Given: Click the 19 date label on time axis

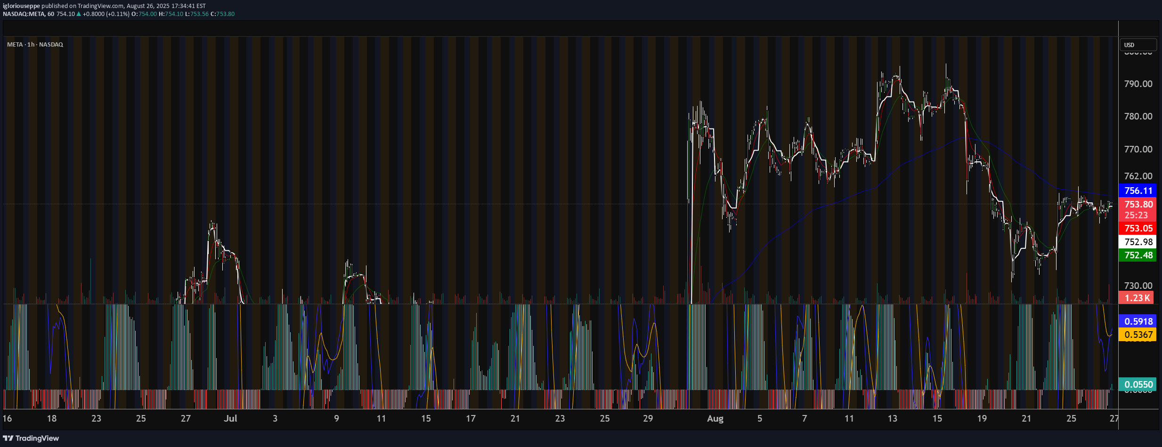Looking at the screenshot, I should (x=982, y=418).
